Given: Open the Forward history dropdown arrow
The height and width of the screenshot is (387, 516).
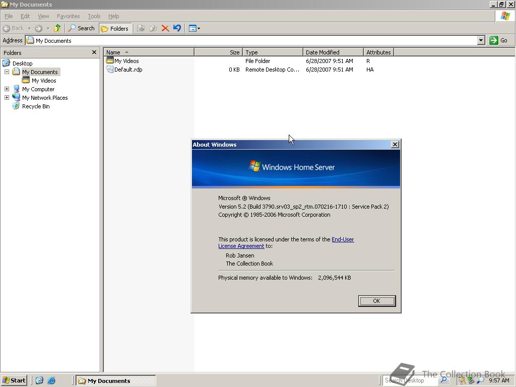Looking at the screenshot, I should 48,29.
